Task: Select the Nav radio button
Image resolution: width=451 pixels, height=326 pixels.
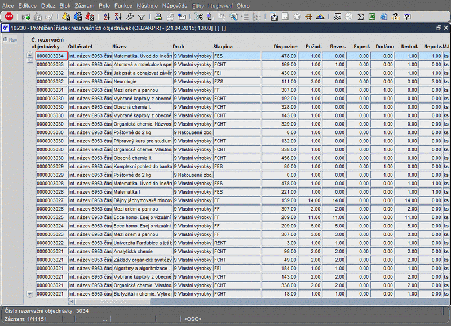Action: (5, 39)
